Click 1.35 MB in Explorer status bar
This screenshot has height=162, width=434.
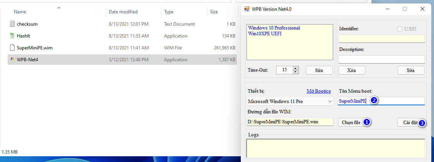[x=10, y=152]
